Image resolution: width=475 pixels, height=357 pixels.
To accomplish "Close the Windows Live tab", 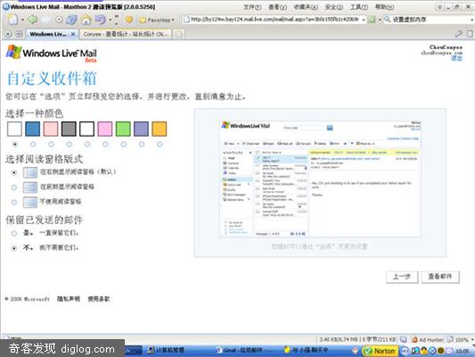I will 73,34.
